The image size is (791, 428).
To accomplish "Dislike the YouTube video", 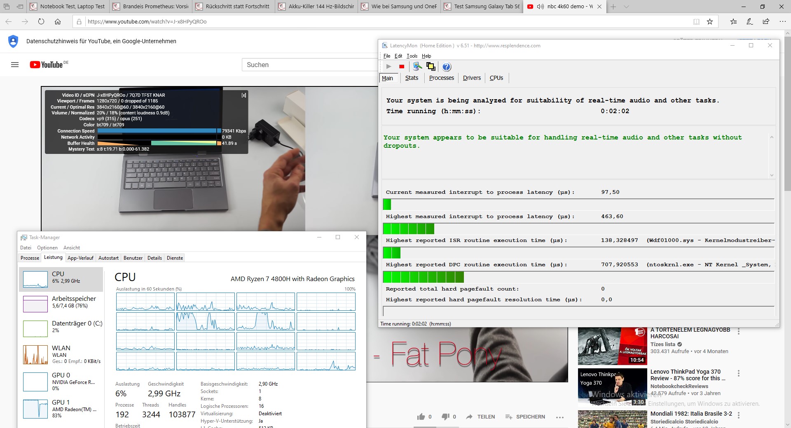I will 445,417.
